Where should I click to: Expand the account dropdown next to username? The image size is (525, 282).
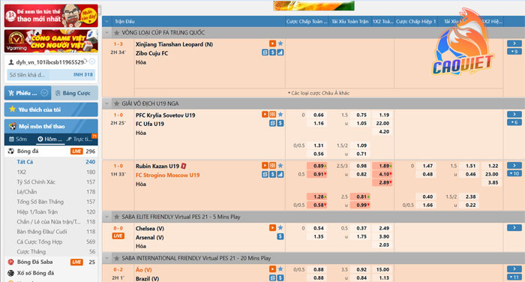(x=92, y=61)
